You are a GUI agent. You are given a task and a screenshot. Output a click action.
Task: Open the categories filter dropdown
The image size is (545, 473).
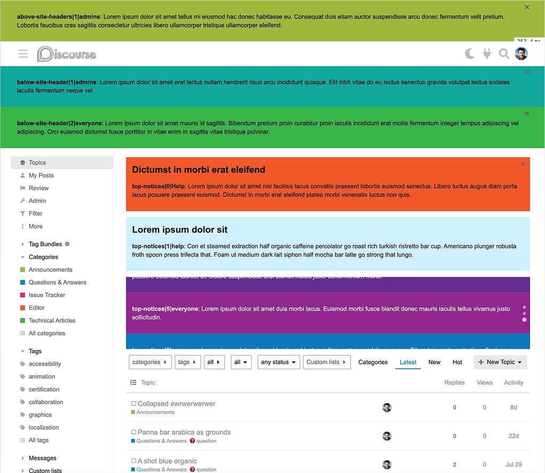click(x=150, y=362)
